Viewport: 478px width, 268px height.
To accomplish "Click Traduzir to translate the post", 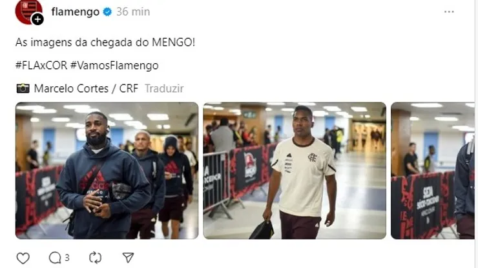I will (x=164, y=88).
